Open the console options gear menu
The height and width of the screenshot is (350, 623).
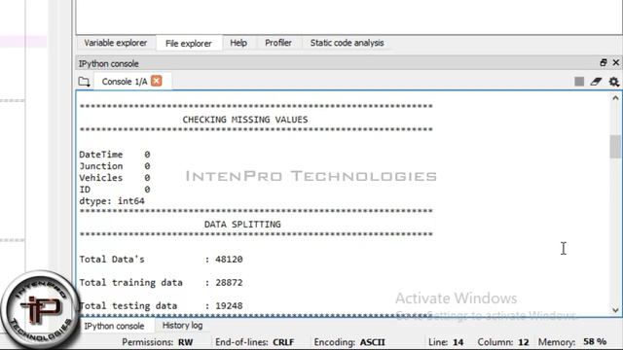[x=614, y=82]
